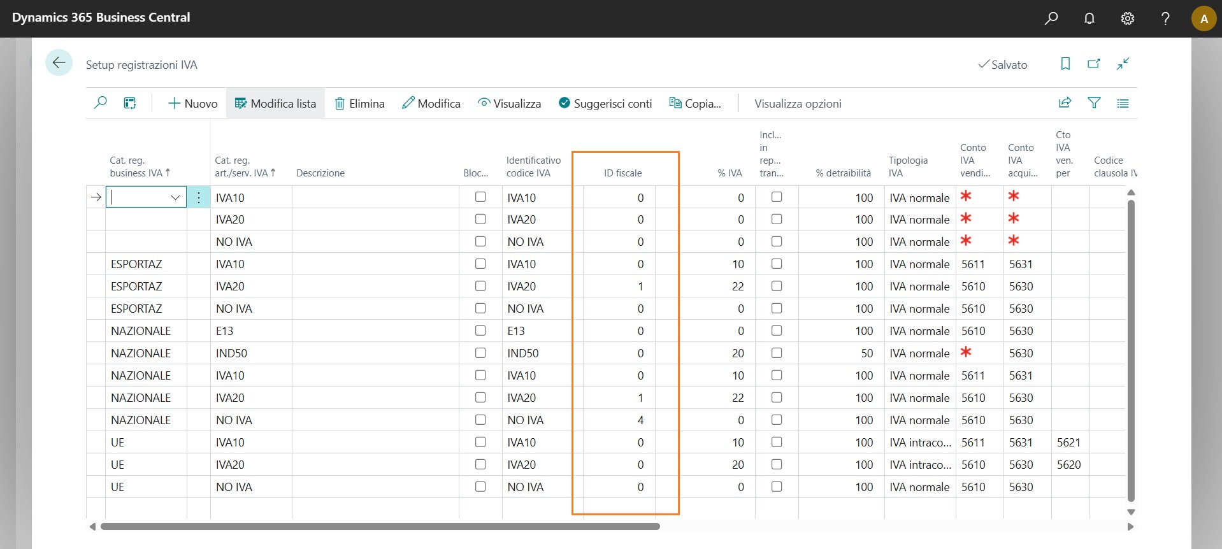Expand Cat. reg. business IVA dropdown
Screen dimensions: 1222x549
click(175, 197)
